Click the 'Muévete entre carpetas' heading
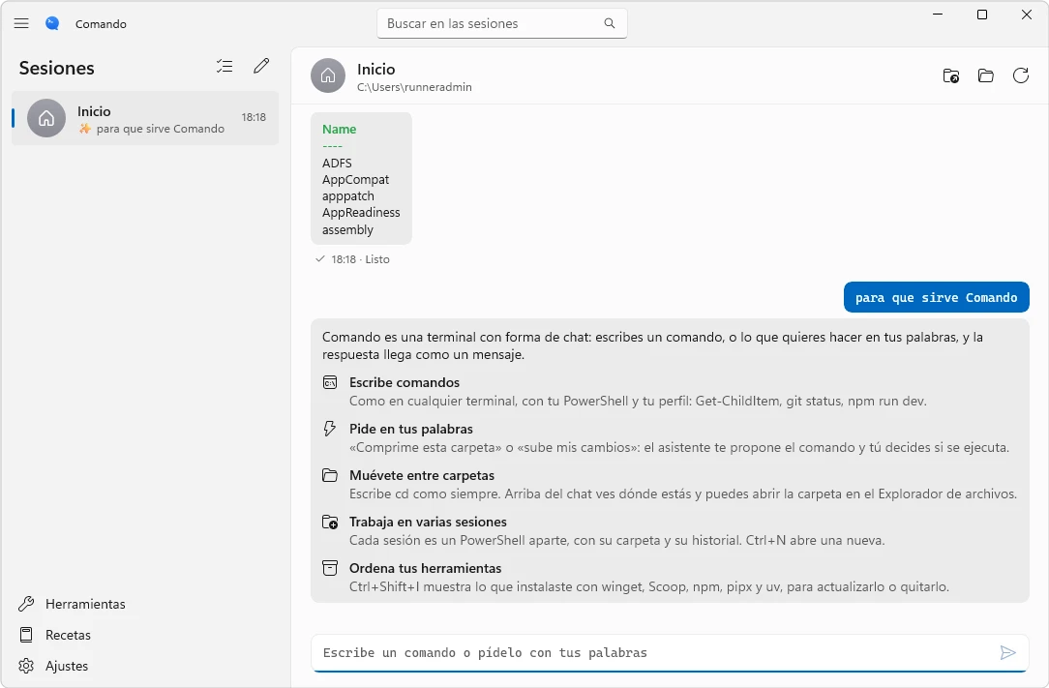 pyautogui.click(x=422, y=475)
